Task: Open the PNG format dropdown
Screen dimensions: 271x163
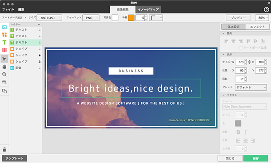Action: pos(91,18)
